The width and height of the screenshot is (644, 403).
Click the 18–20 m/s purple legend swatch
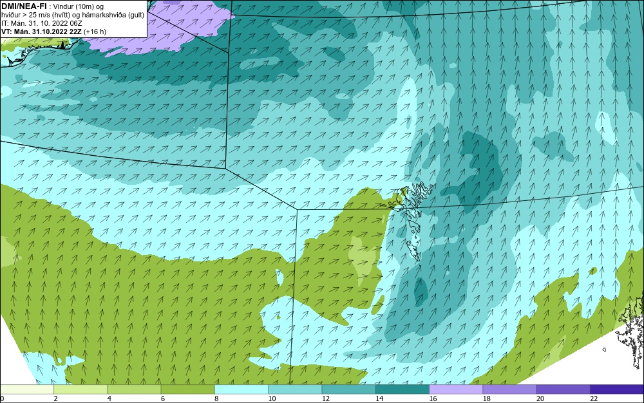click(x=509, y=389)
